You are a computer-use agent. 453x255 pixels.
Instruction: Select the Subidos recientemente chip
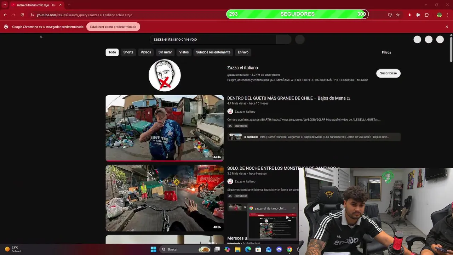[x=213, y=52]
